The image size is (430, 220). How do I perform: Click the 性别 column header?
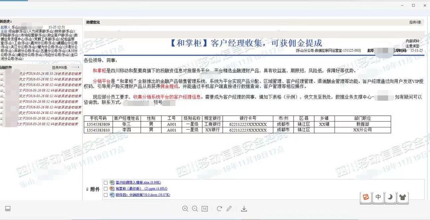151,118
